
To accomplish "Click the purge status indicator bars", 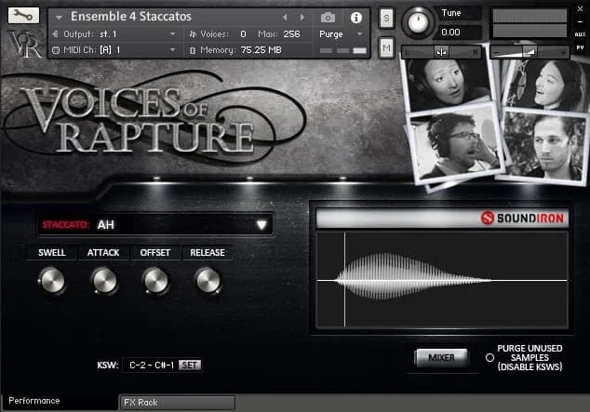I will 342,50.
